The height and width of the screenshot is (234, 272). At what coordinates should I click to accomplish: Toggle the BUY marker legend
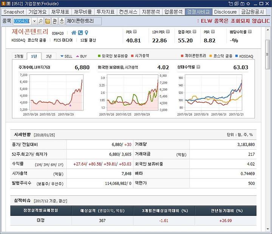(x=81, y=56)
